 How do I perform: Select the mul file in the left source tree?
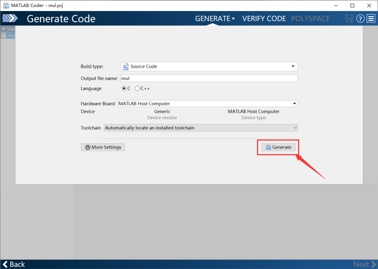point(8,36)
